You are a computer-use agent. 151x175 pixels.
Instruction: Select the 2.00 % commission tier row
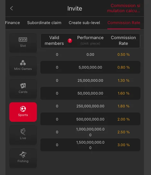tap(90, 119)
